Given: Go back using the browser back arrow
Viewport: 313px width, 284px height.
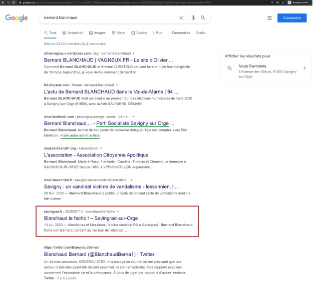Looking at the screenshot, I should pyautogui.click(x=3, y=2).
